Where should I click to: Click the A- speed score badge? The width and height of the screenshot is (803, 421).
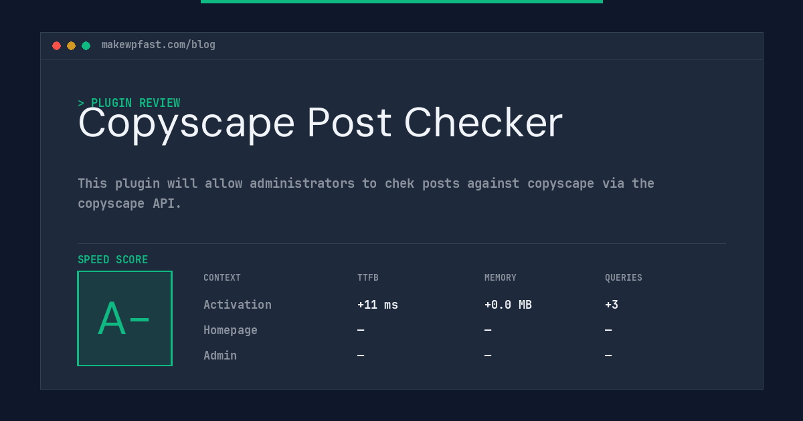click(124, 318)
